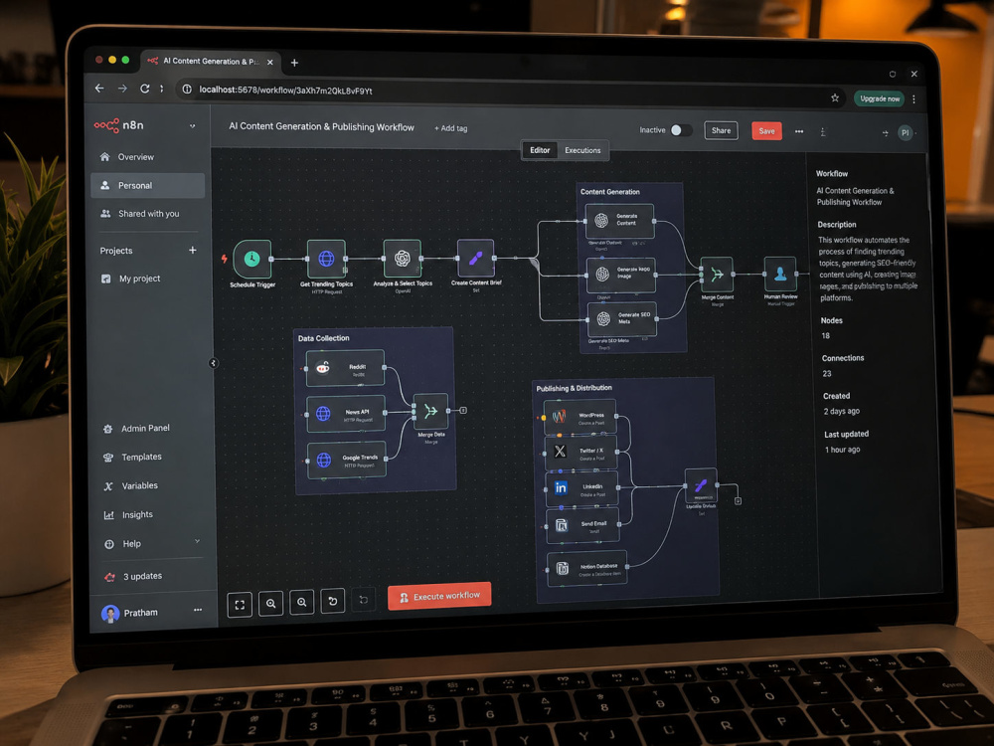Select the Generate SEO Meta node
Image resolution: width=994 pixels, height=746 pixels.
coord(622,319)
